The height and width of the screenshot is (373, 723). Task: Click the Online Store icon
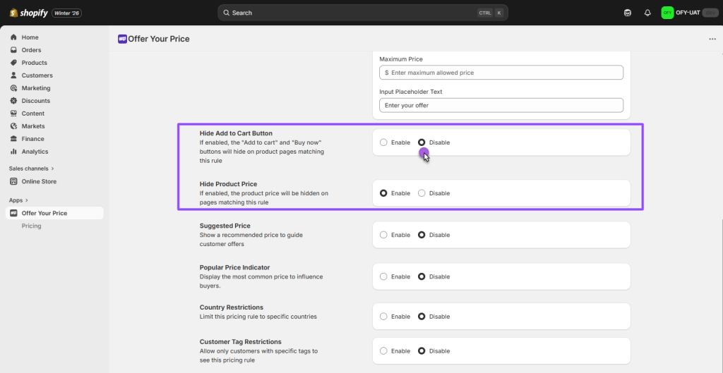[x=13, y=181]
